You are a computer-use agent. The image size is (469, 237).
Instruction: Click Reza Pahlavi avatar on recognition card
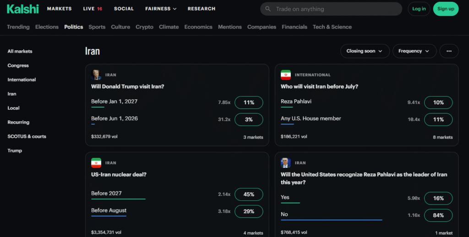pyautogui.click(x=286, y=163)
